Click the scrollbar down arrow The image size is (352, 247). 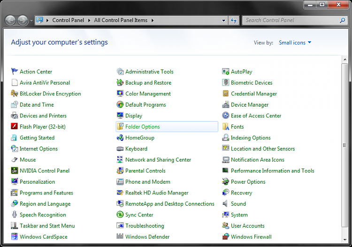(345, 239)
